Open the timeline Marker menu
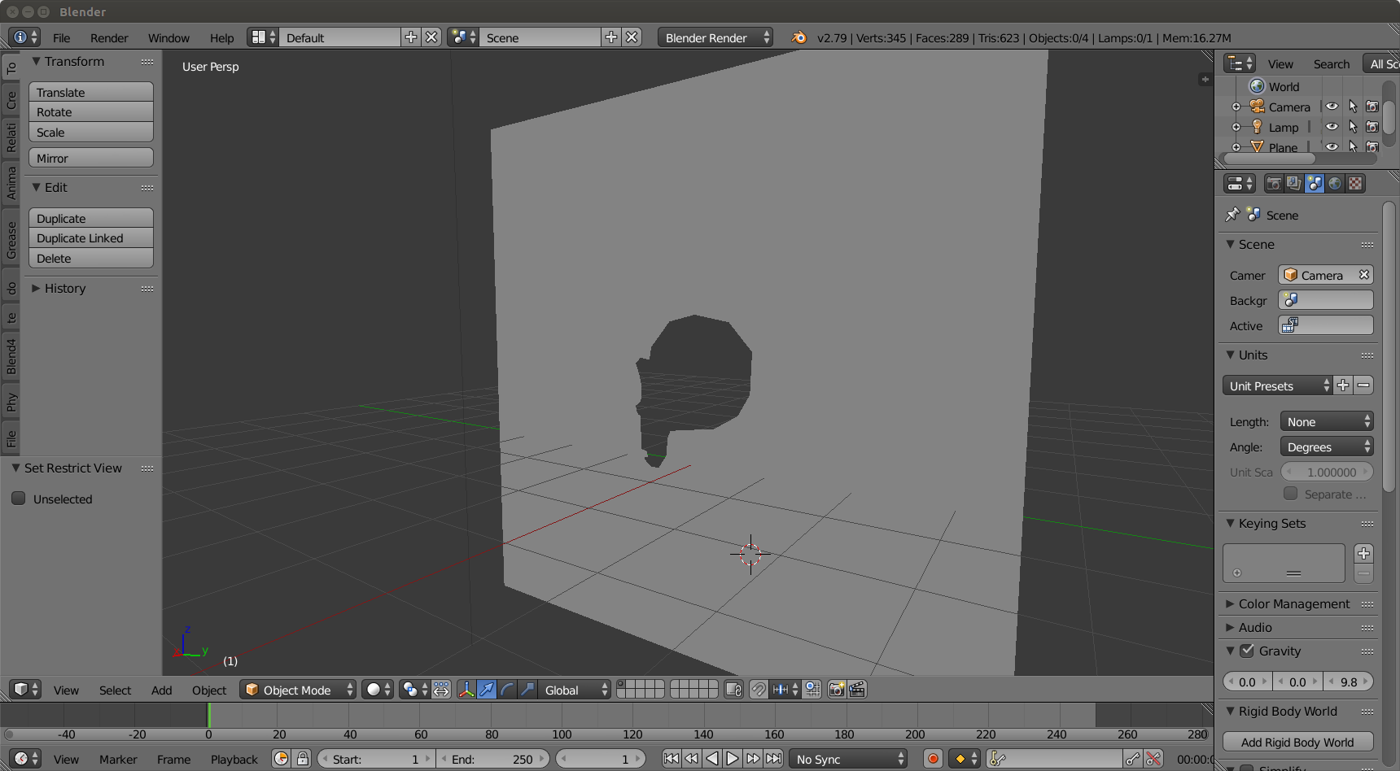 coord(118,759)
